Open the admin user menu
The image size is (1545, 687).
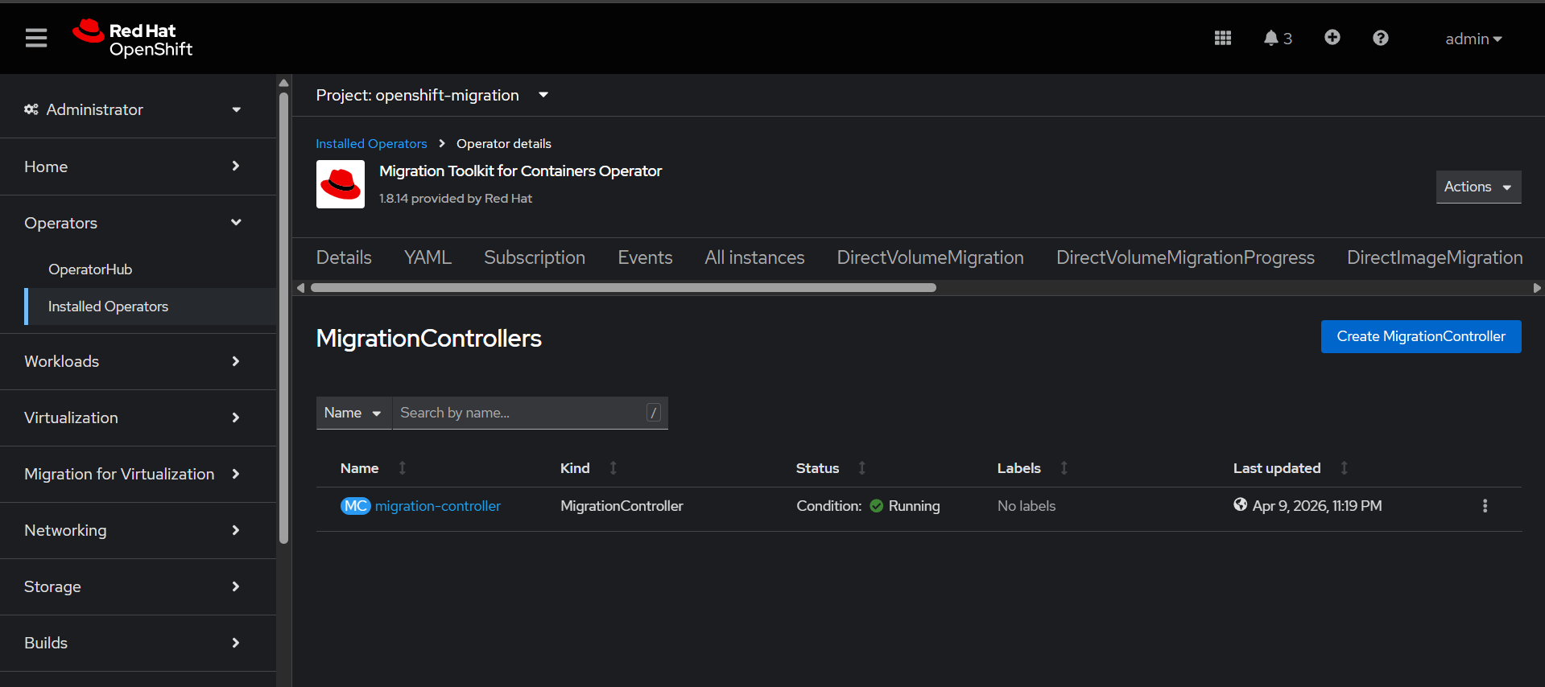(x=1473, y=39)
